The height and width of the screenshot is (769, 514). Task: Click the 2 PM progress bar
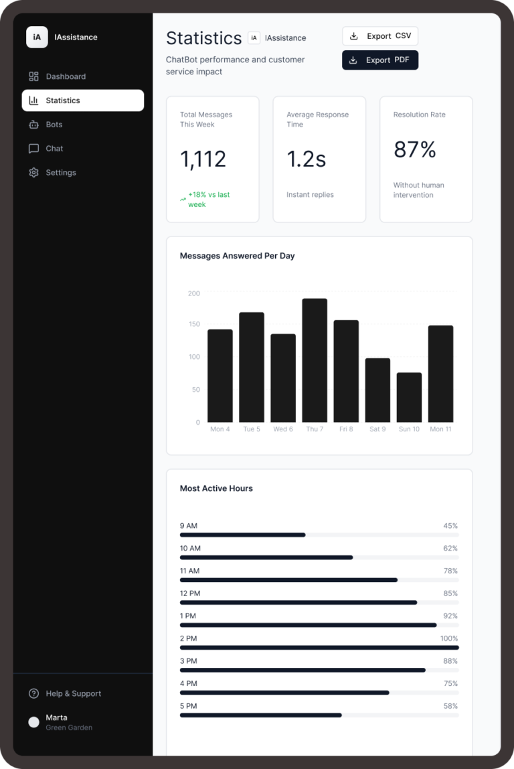tap(319, 648)
